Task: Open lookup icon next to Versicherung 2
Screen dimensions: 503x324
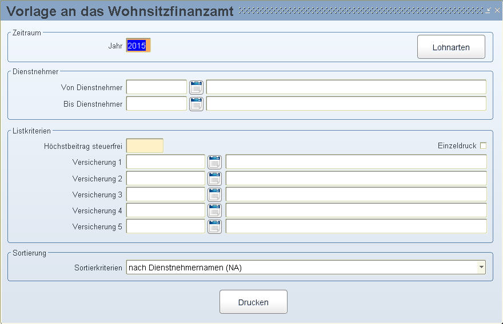Action: coord(214,179)
